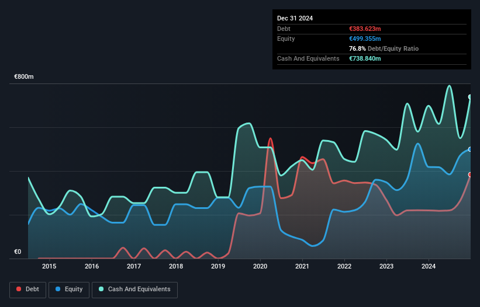Click the 2016 x-axis label
Viewport: 480px width, 307px height.
pos(92,266)
